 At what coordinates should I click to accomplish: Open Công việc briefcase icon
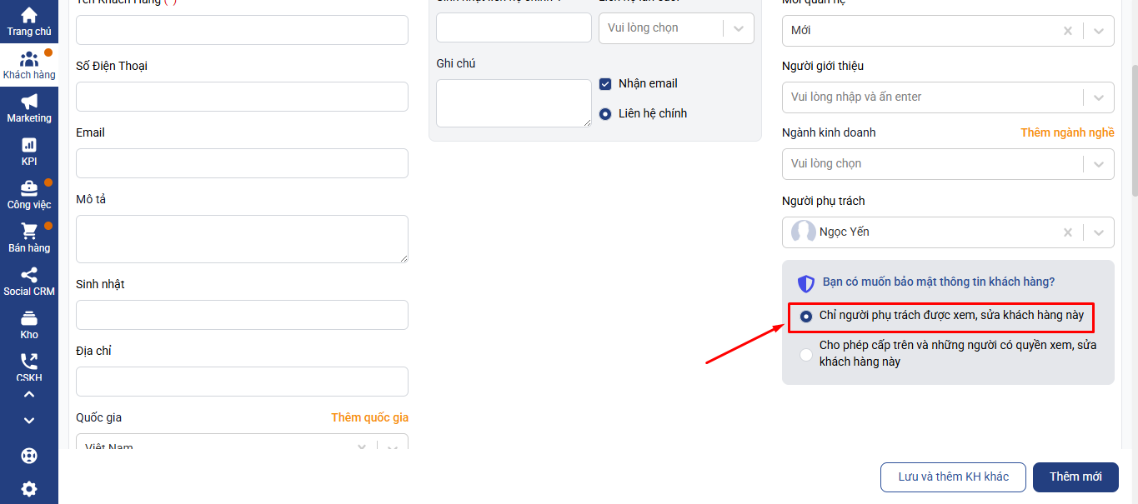coord(29,188)
